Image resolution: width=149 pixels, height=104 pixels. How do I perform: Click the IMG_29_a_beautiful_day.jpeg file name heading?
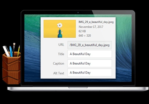tap(96, 22)
